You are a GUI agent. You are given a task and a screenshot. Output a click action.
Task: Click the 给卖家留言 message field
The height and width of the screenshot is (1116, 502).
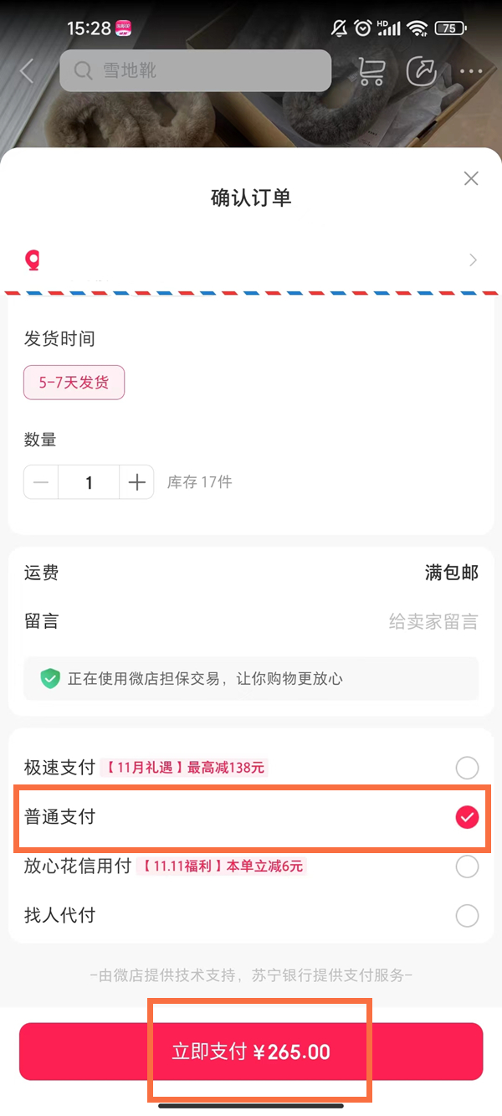[433, 621]
